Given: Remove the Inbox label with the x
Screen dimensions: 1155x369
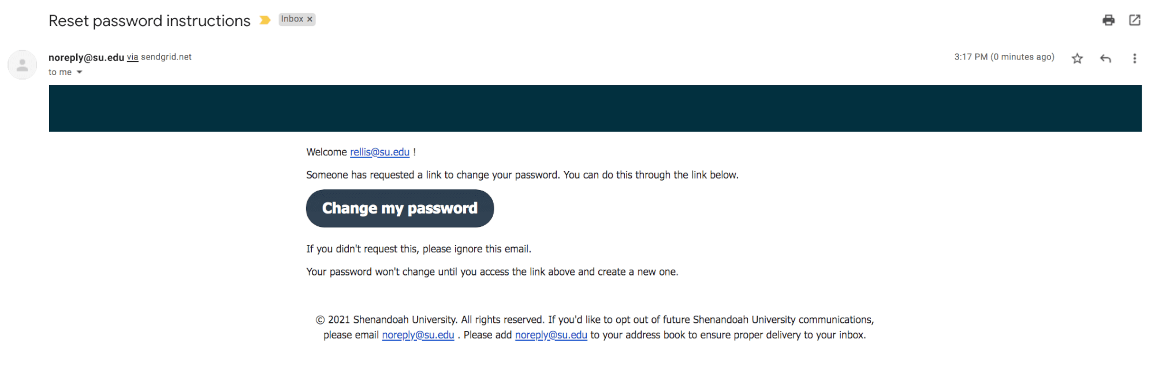Looking at the screenshot, I should pyautogui.click(x=310, y=20).
